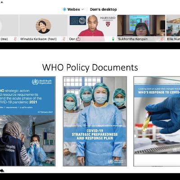Click the (me) participant label
This screenshot has width=180, height=180.
click(4, 39)
